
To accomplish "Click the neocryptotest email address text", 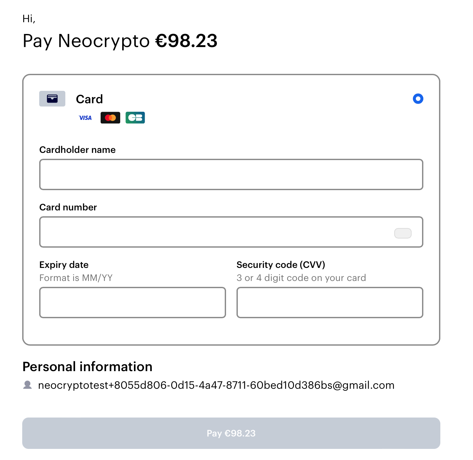I will coord(216,385).
